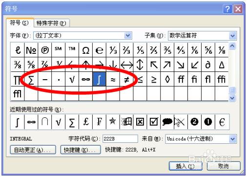Select the one eighth ⅛ fraction

[x=222, y=50]
